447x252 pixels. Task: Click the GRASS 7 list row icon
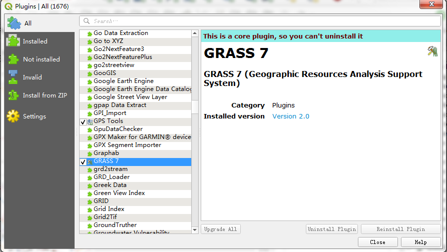[x=90, y=162]
